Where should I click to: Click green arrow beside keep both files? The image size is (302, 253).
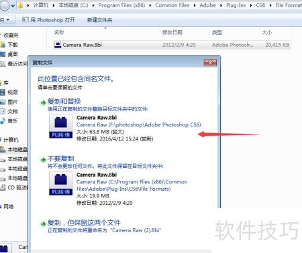pyautogui.click(x=43, y=224)
